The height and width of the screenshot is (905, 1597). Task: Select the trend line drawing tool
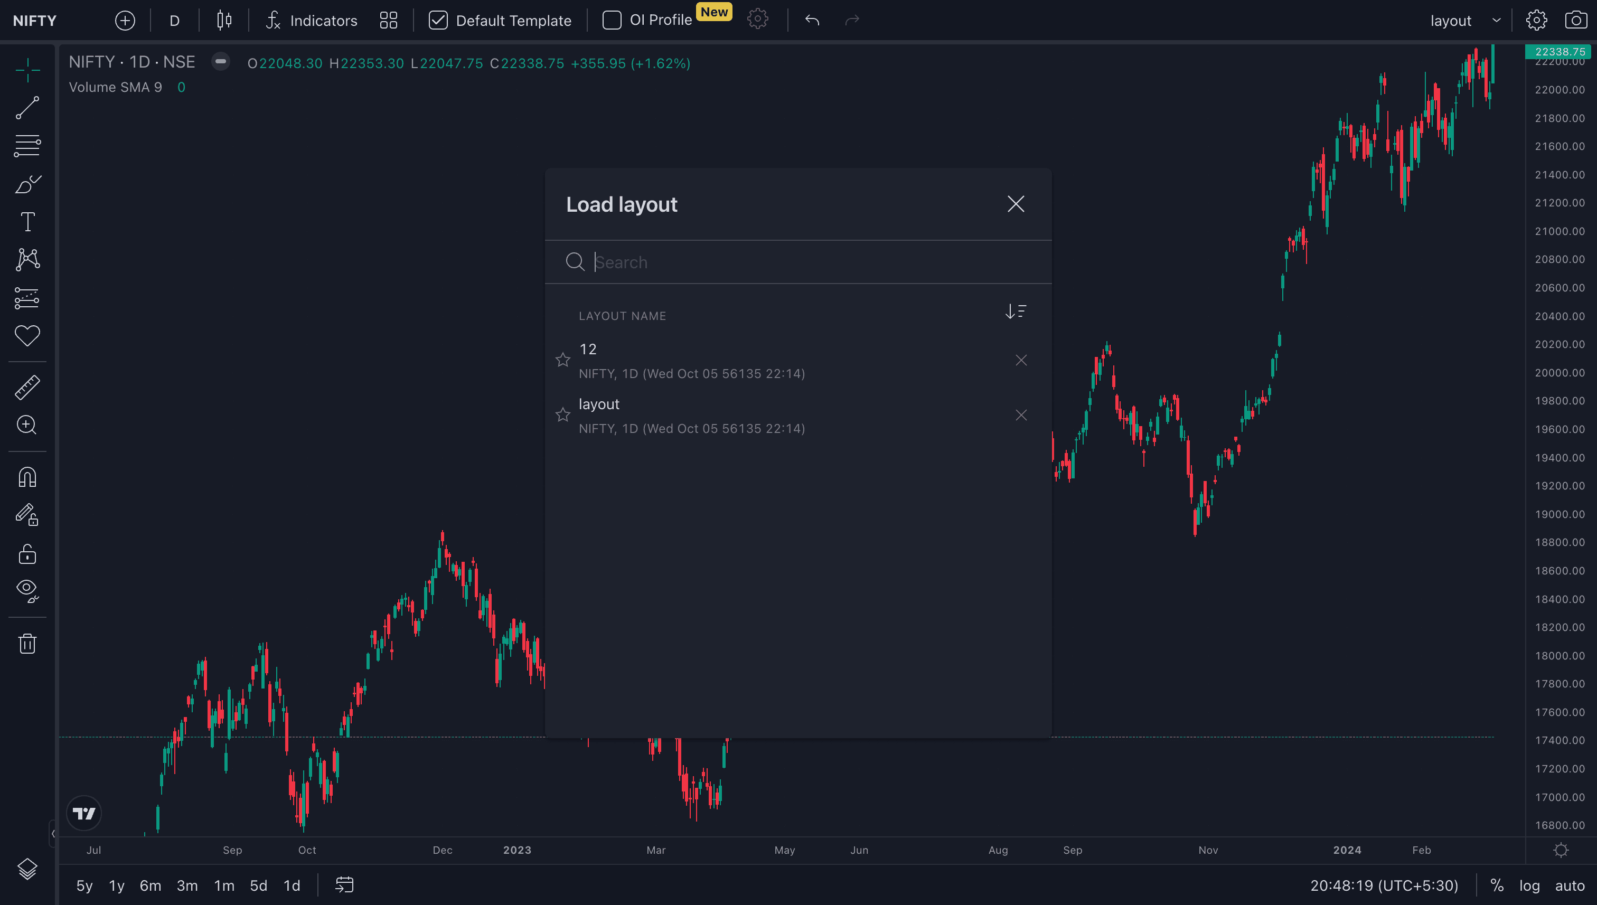click(x=27, y=108)
